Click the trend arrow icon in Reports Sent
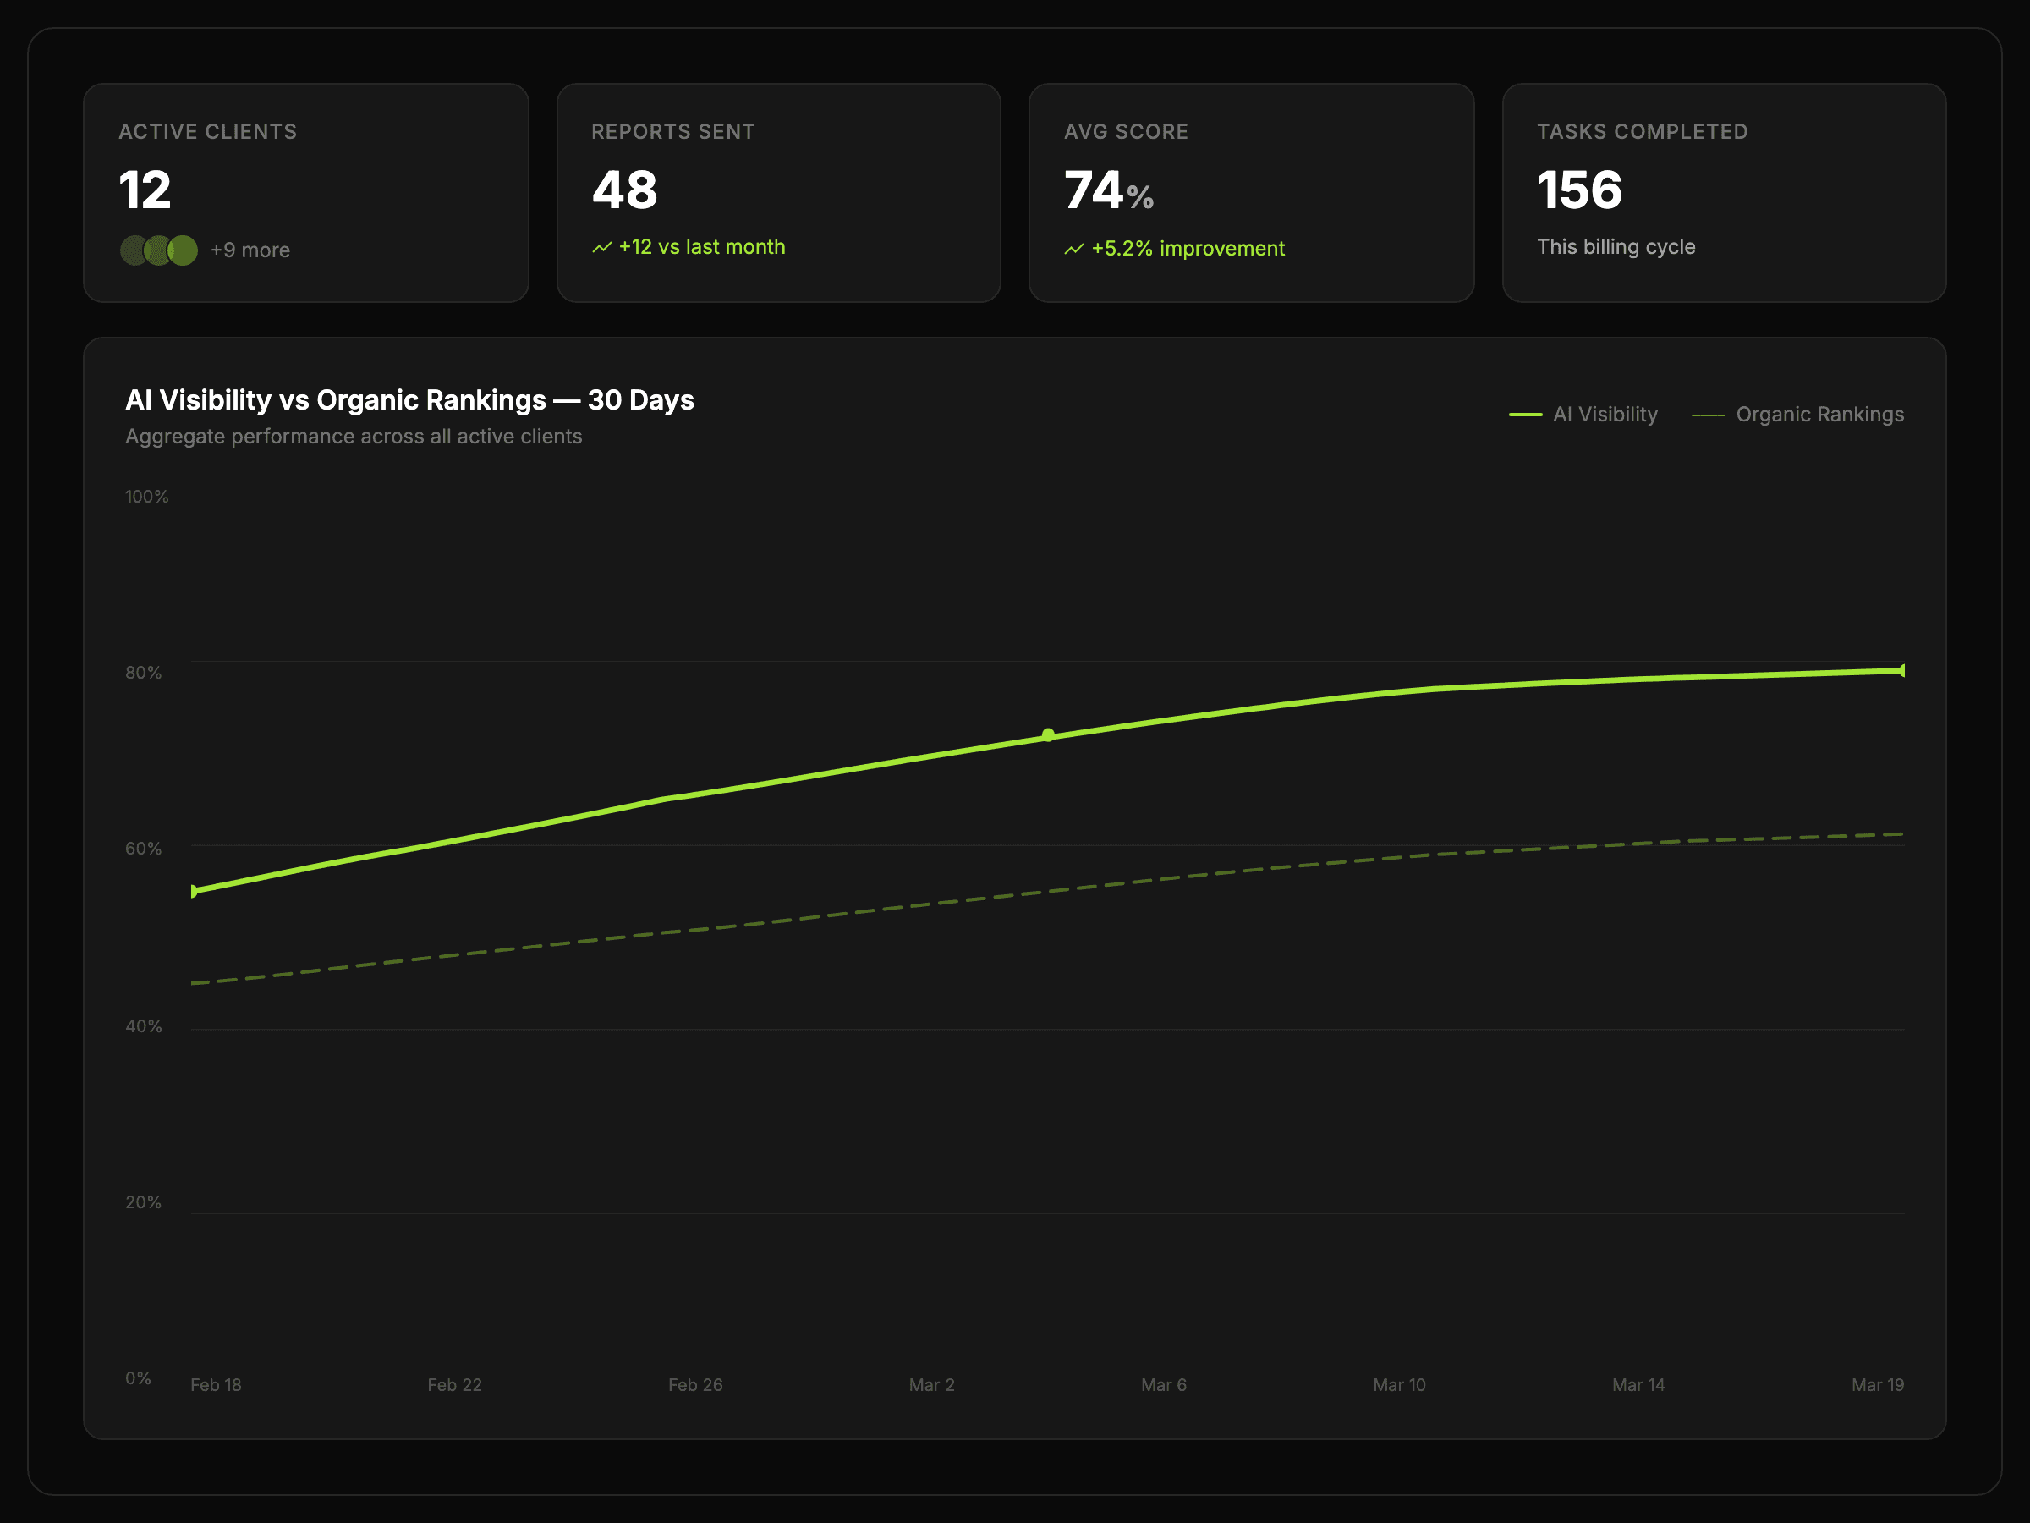2030x1523 pixels. [x=601, y=248]
